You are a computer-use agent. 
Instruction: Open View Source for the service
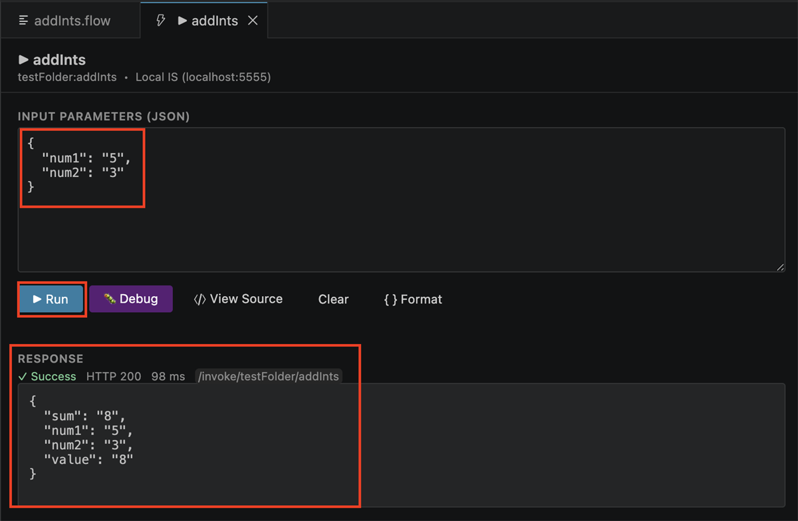click(238, 299)
